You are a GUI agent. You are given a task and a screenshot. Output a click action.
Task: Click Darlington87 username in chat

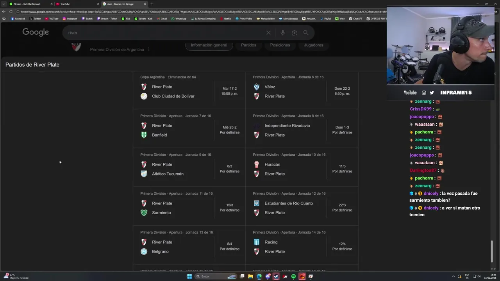point(423,171)
